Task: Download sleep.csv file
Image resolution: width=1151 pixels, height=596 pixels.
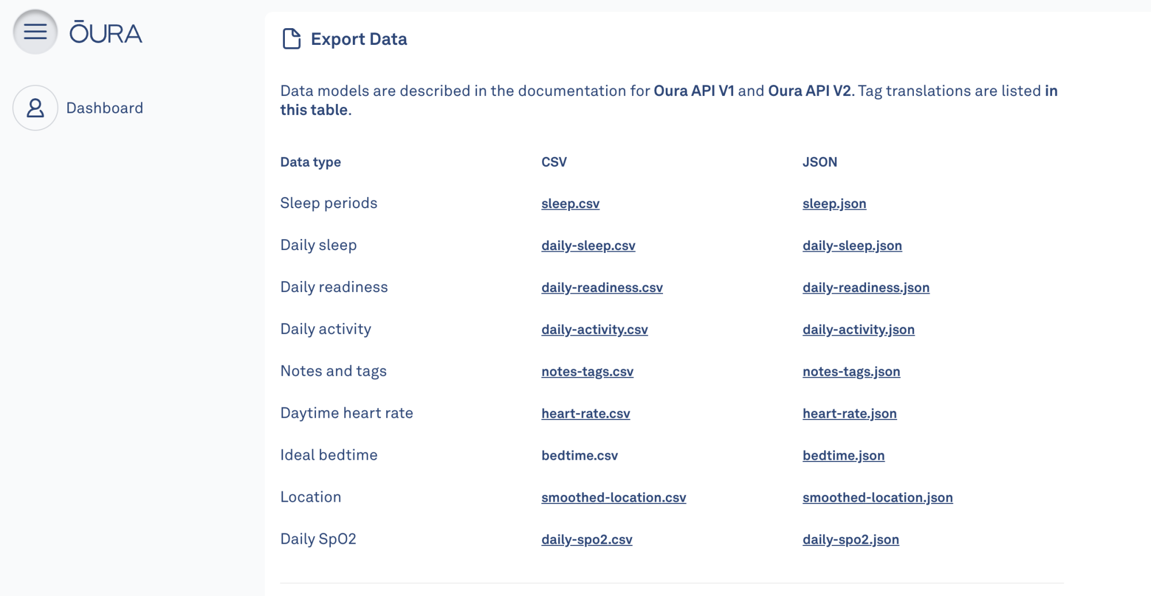Action: coord(570,203)
